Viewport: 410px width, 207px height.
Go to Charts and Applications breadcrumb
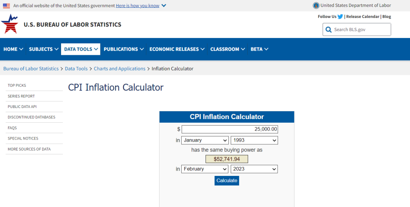pos(119,69)
